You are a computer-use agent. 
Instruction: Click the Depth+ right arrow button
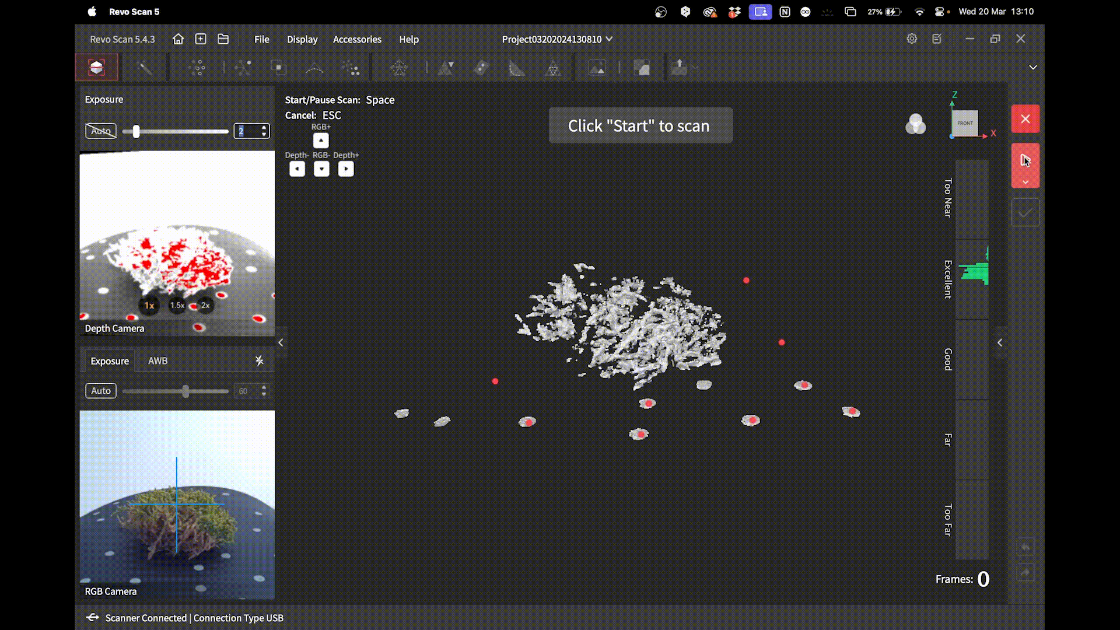point(346,169)
